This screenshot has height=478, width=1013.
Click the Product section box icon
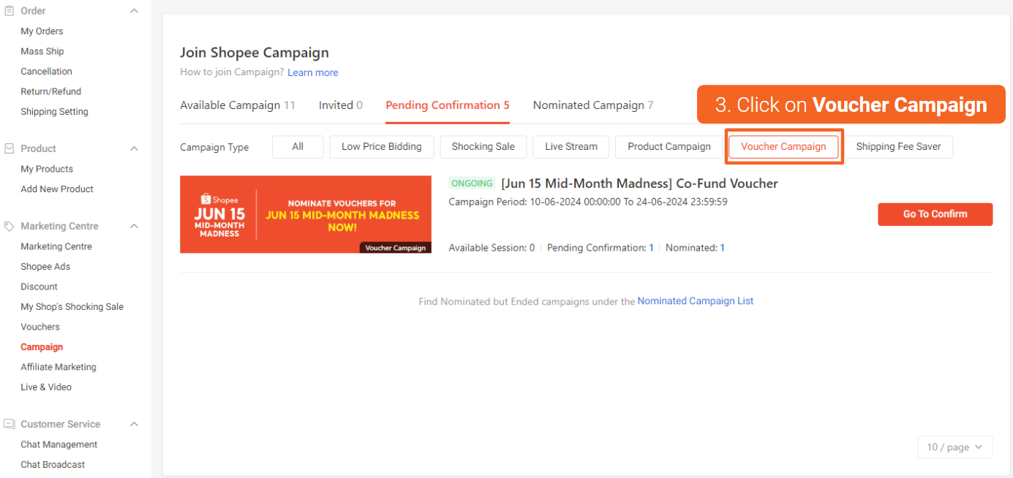(10, 148)
